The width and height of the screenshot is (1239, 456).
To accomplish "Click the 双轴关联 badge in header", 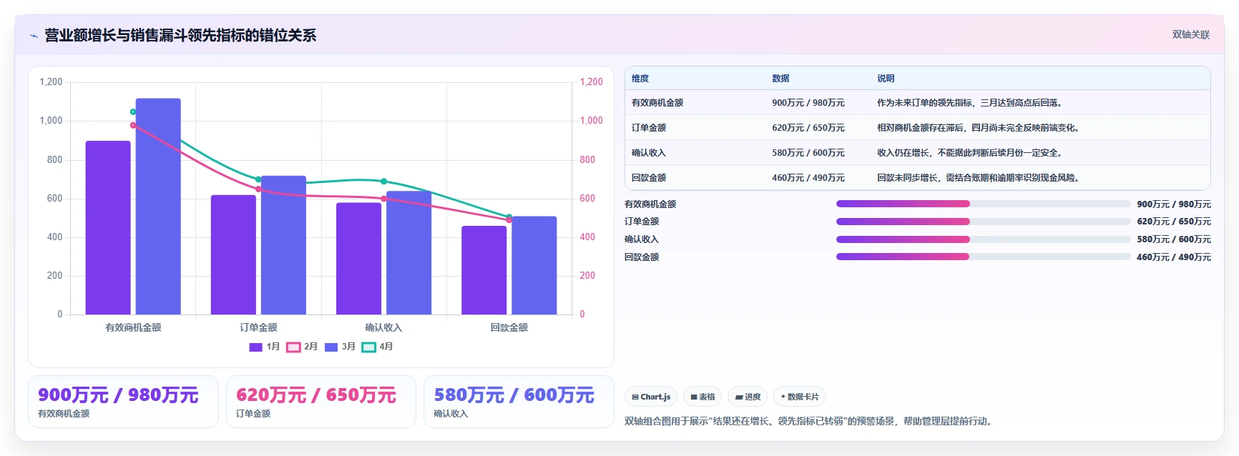I will coord(1190,34).
